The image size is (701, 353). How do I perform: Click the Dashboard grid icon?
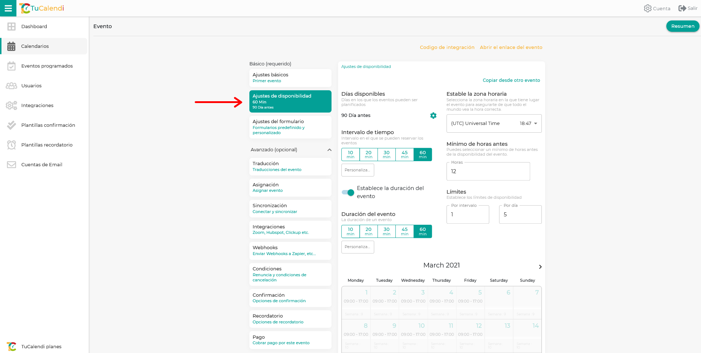pos(12,26)
